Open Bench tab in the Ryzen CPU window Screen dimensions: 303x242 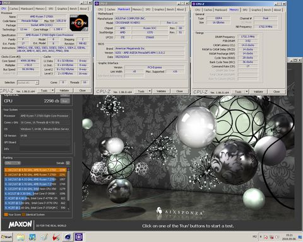click(73, 9)
